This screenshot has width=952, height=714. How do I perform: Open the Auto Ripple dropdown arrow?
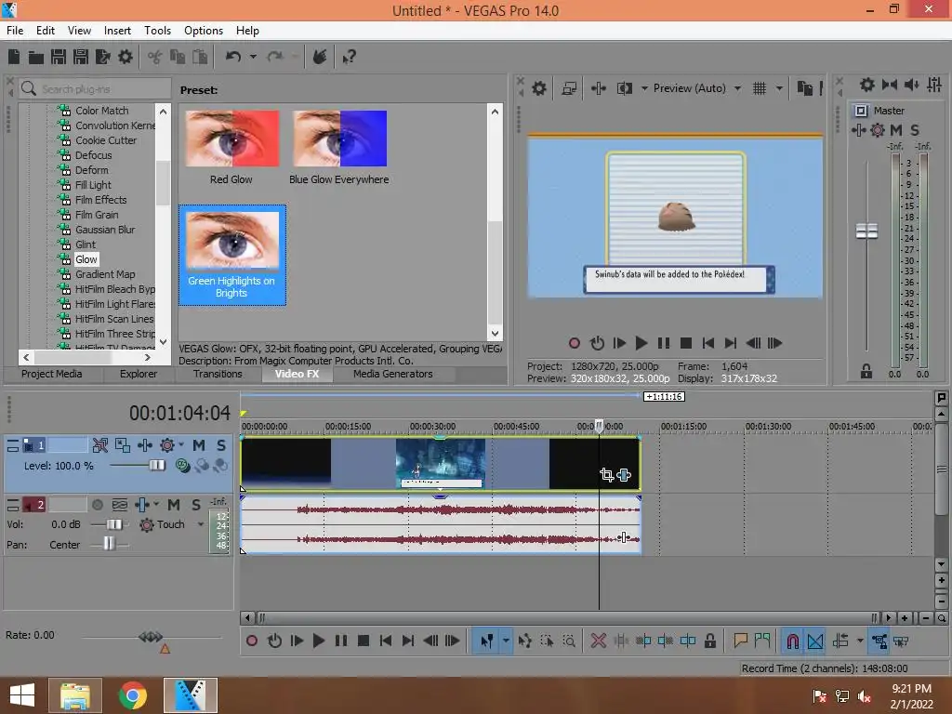(x=860, y=641)
